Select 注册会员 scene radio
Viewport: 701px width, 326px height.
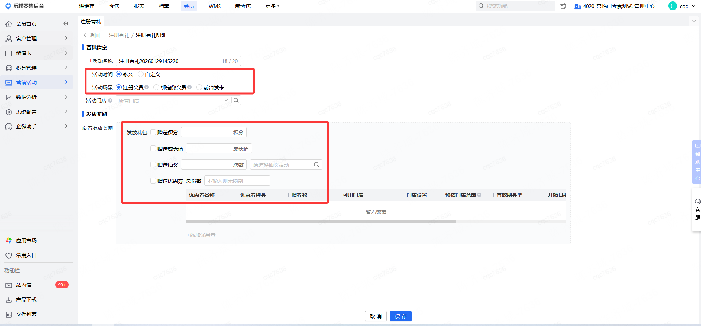[119, 87]
